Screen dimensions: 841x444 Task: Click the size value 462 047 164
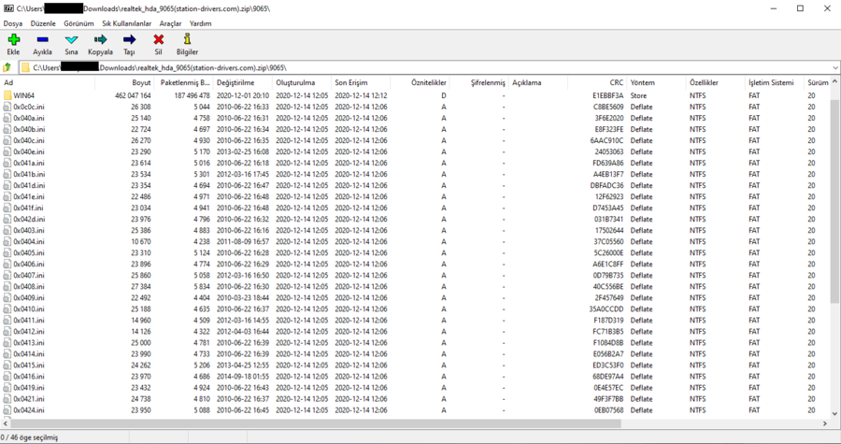pyautogui.click(x=133, y=95)
